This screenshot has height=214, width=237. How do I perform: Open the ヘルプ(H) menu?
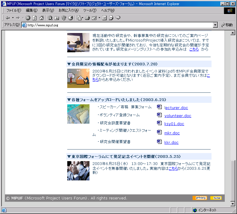[x=108, y=10]
